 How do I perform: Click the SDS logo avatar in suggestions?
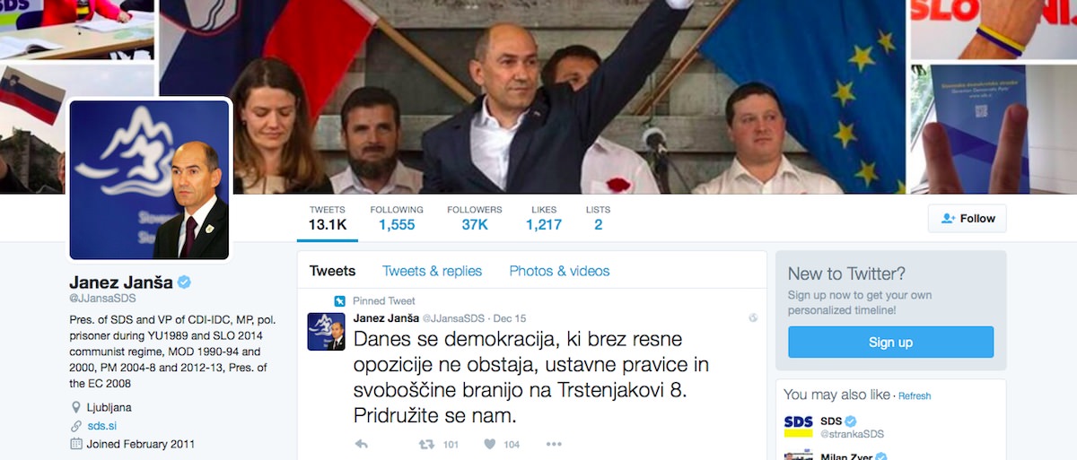pyautogui.click(x=798, y=426)
